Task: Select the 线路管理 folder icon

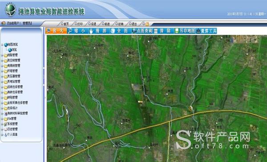Action: 6,55
